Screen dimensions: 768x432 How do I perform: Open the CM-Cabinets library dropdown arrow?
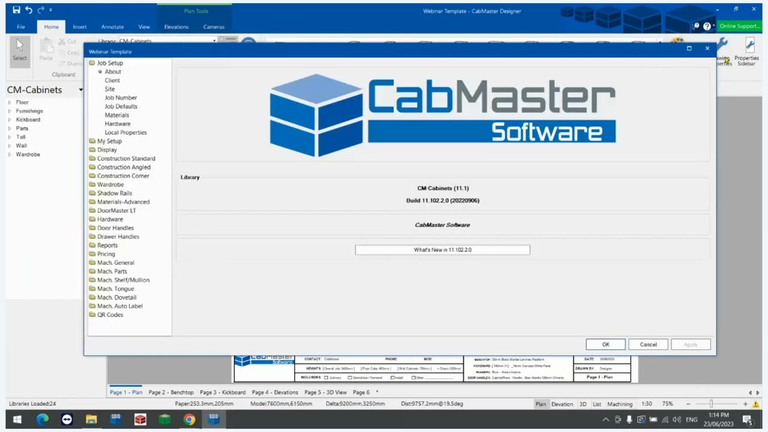(x=80, y=90)
